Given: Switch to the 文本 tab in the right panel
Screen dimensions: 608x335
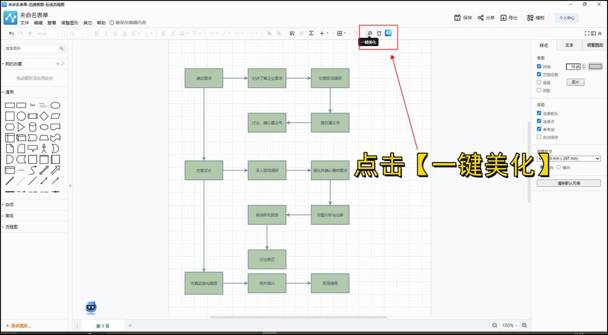Looking at the screenshot, I should tap(569, 45).
